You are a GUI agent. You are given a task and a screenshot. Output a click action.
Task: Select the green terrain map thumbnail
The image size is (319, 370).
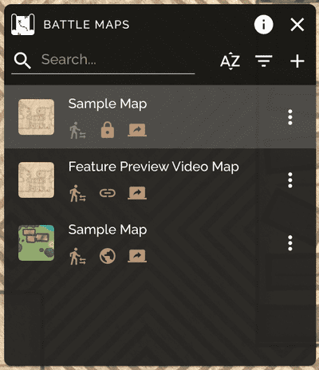(x=36, y=242)
